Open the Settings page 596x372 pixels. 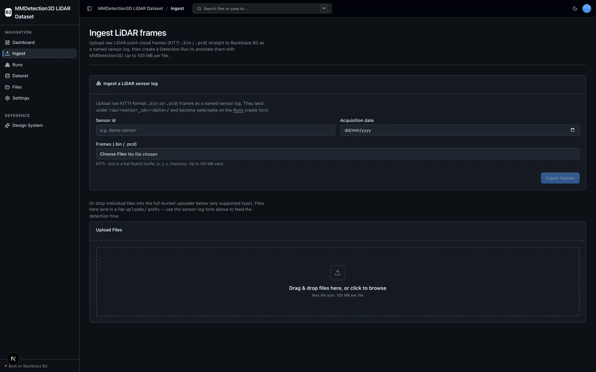point(39,98)
